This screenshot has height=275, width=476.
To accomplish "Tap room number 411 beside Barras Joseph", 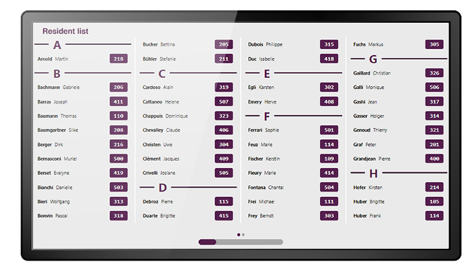I will tap(119, 101).
